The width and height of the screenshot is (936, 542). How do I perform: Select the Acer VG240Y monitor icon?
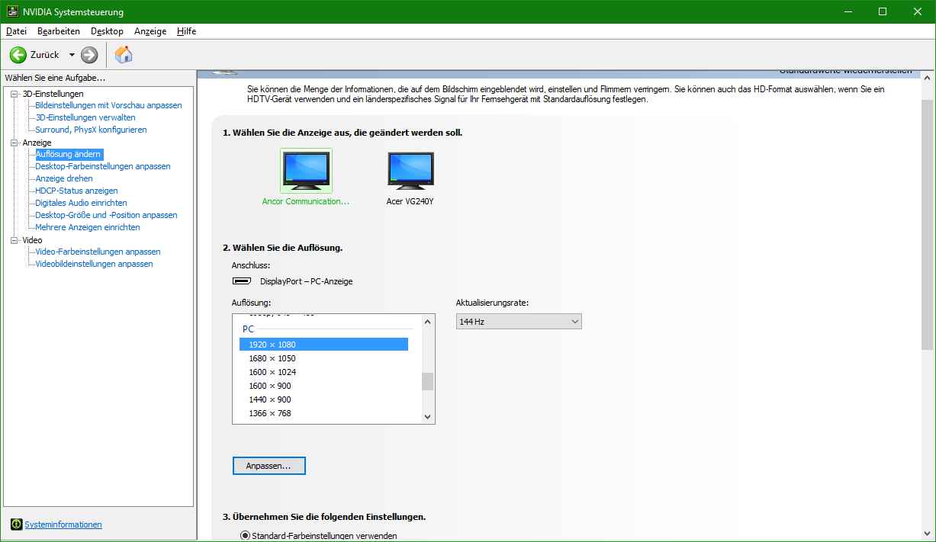tap(410, 171)
